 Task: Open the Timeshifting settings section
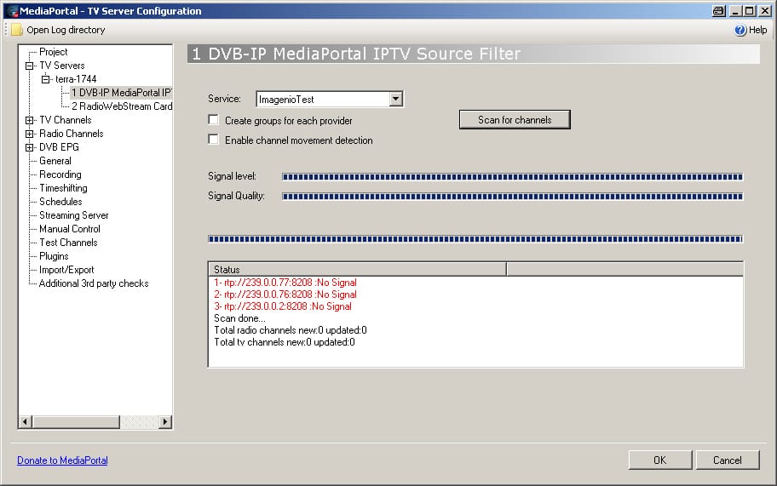pyautogui.click(x=63, y=188)
